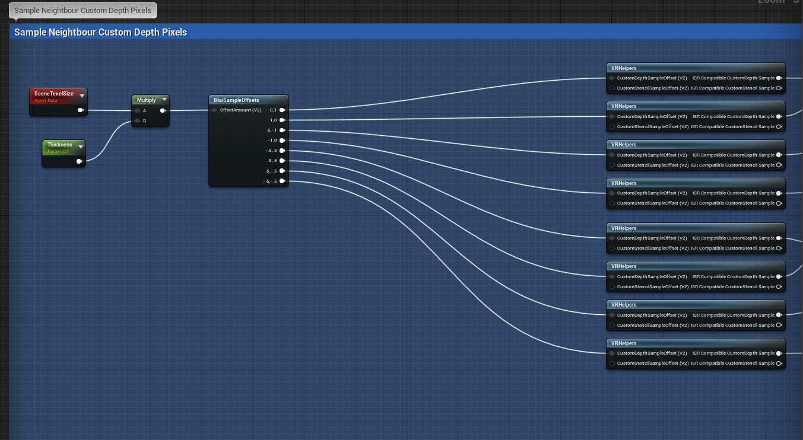
Task: Select the BlurSampleOffsets node title
Action: (x=236, y=100)
